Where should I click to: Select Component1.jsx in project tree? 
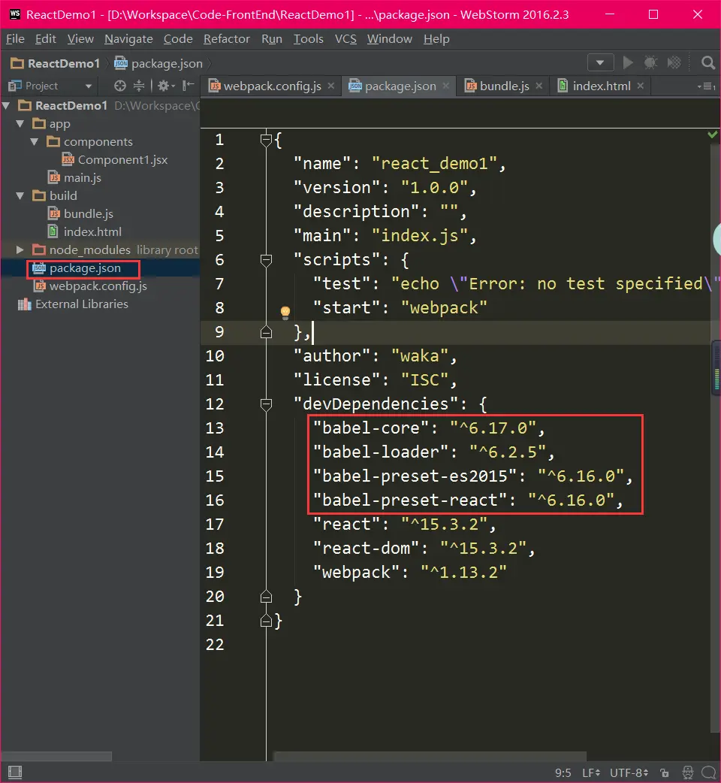[x=115, y=160]
